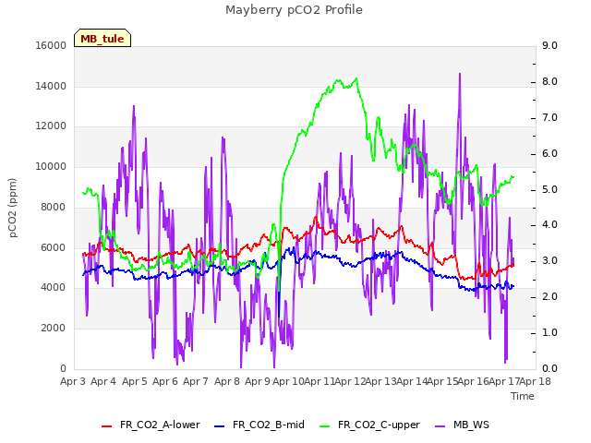Click the red FR_CO2_A-lower legend swatch
This screenshot has width=591, height=443.
click(107, 426)
